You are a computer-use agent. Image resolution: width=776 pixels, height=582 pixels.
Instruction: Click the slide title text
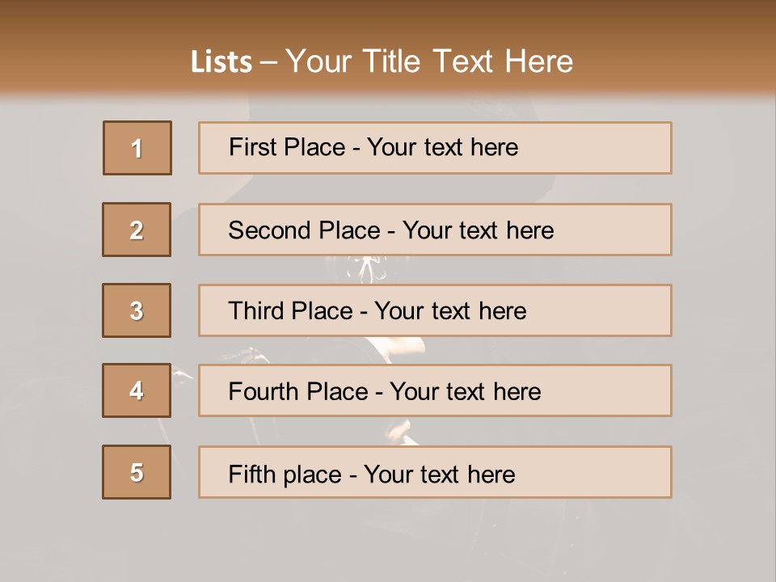(382, 61)
